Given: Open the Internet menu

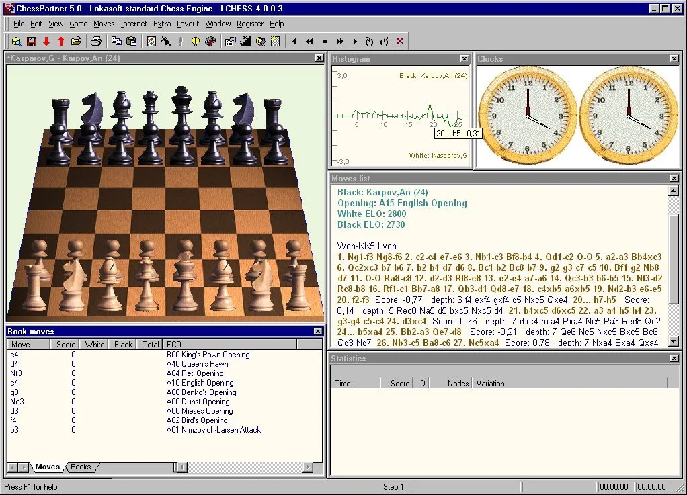Looking at the screenshot, I should coord(133,24).
